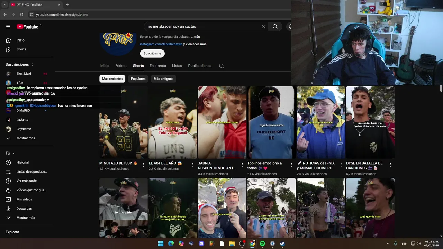The image size is (443, 249).
Task: Clear the search box with the X icon
Action: click(264, 27)
